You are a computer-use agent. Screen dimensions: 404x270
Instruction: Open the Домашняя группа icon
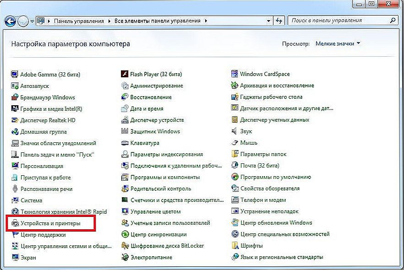click(15, 131)
